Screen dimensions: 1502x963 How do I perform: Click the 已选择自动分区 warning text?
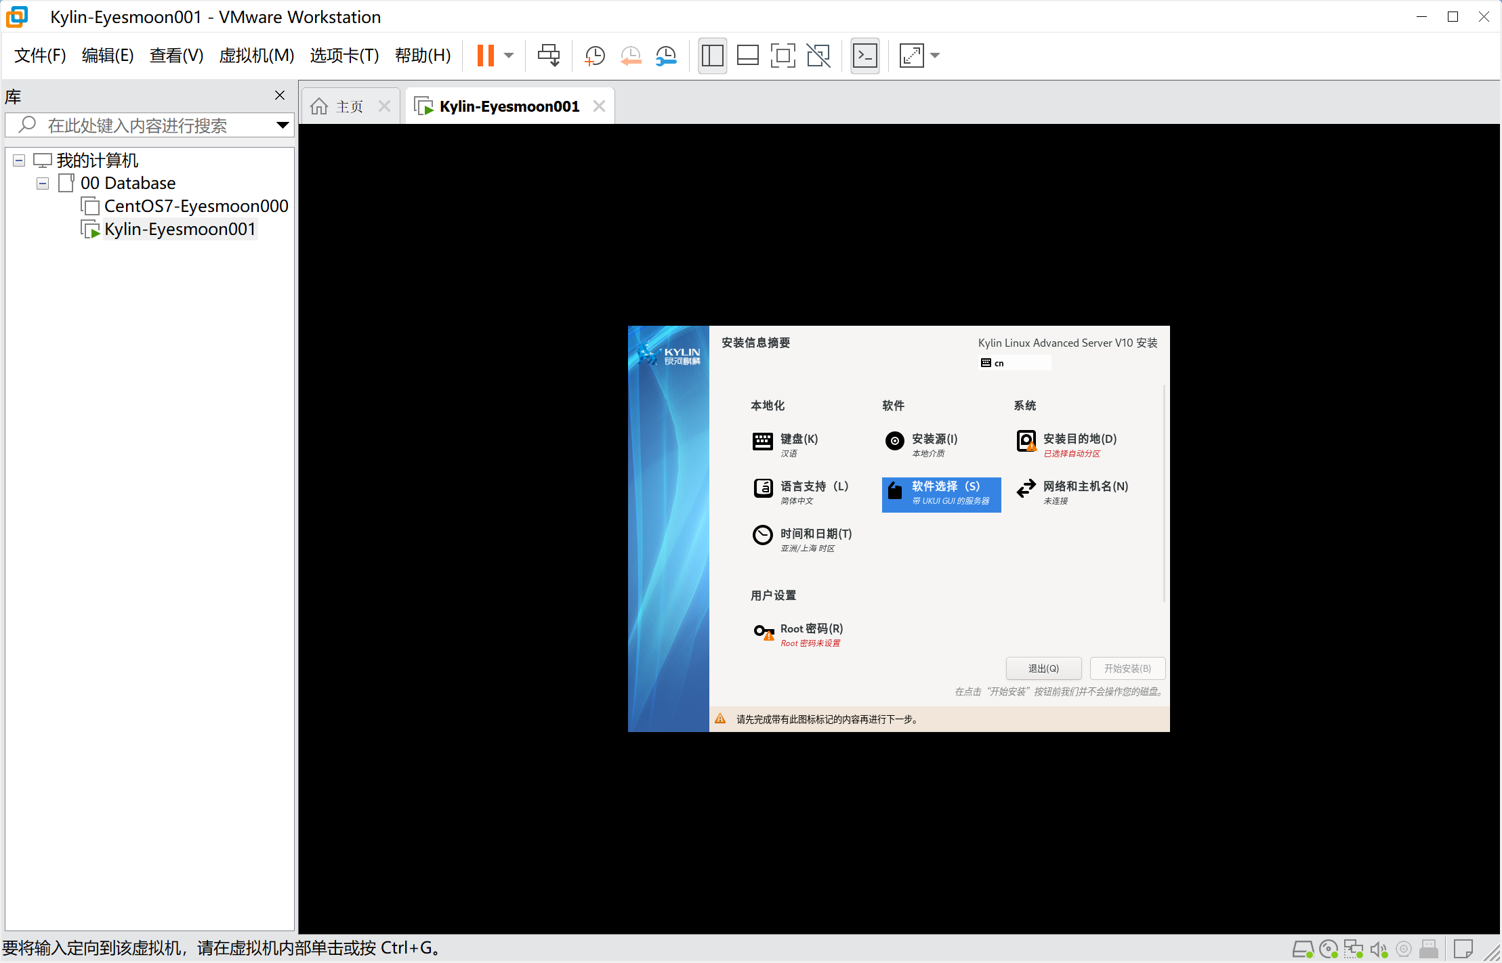(x=1072, y=454)
